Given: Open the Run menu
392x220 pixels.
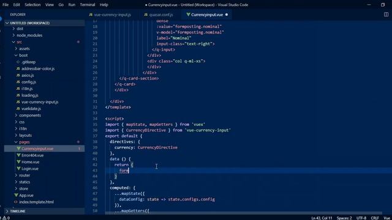Looking at the screenshot, I should 72,5.
